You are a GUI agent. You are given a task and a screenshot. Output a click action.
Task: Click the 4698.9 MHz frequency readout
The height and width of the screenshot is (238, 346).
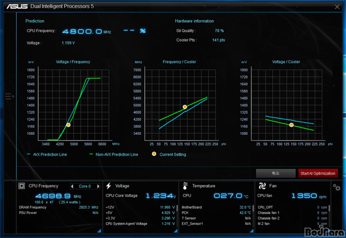[x=58, y=196]
